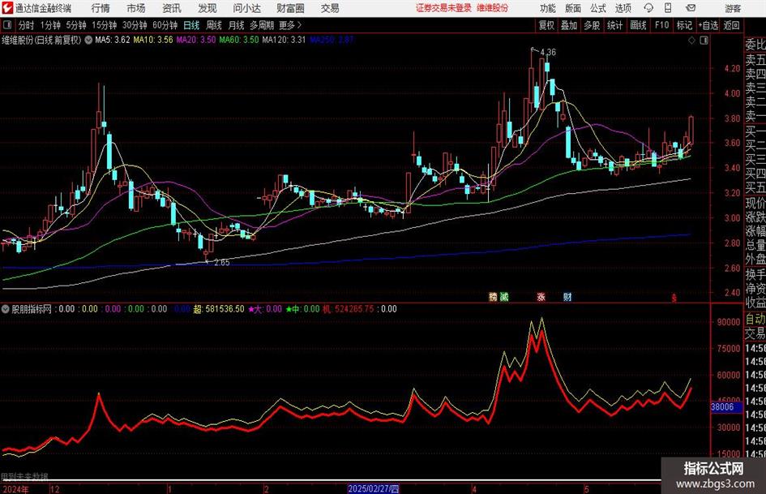Click the 画线 drawing toolbar button

pos(638,25)
